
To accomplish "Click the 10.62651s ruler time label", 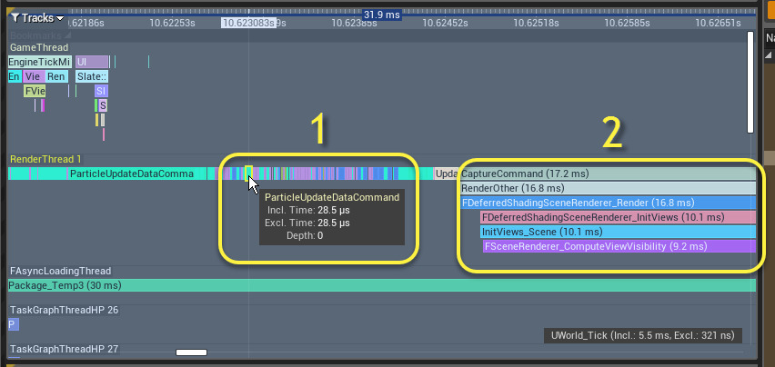I will (718, 23).
